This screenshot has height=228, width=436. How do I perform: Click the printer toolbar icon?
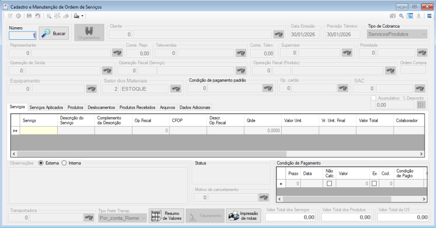(66, 16)
